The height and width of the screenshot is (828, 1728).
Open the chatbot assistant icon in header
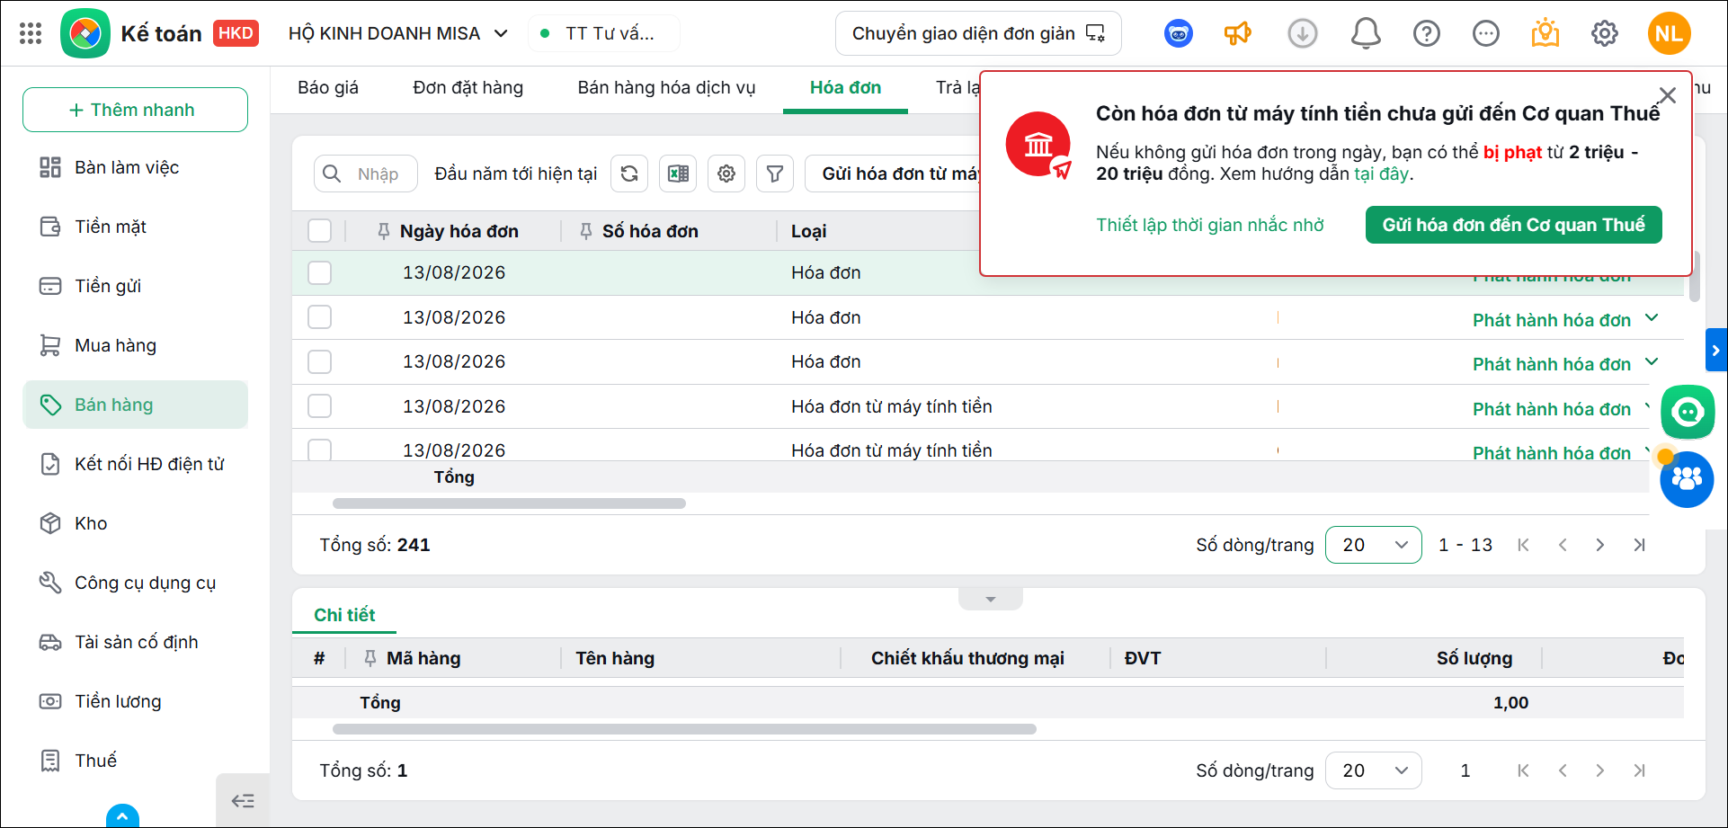click(x=1179, y=34)
